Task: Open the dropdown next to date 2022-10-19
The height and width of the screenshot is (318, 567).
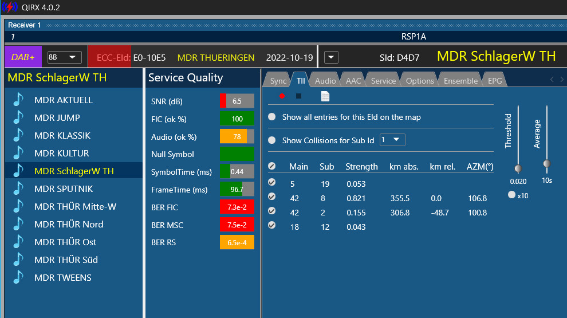Action: pyautogui.click(x=331, y=57)
